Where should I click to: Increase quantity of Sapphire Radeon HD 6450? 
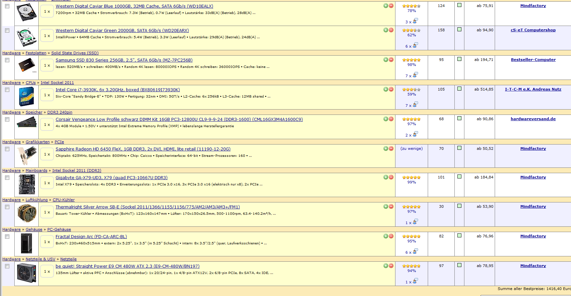385,148
